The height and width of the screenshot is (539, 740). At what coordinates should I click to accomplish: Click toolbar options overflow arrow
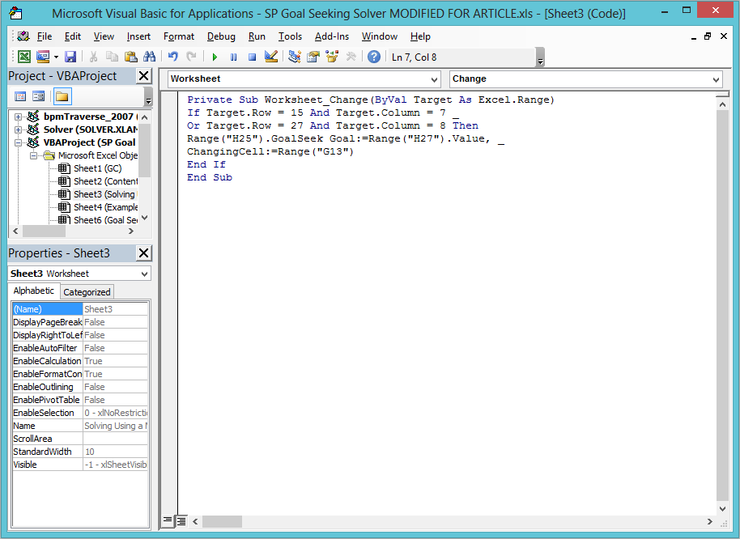(541, 57)
